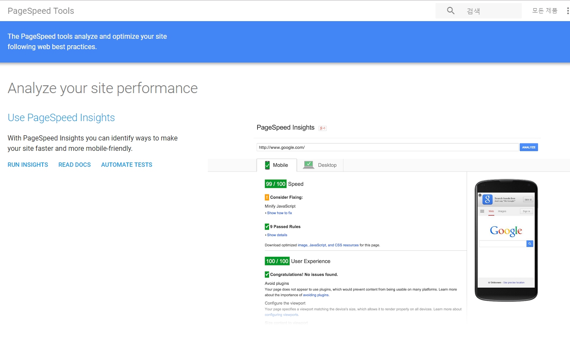Click the checkmark beside Congratulations! No issues found
Viewport: 570px width, 343px height.
click(267, 274)
